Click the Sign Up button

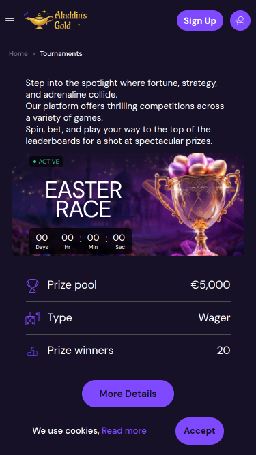pos(200,20)
